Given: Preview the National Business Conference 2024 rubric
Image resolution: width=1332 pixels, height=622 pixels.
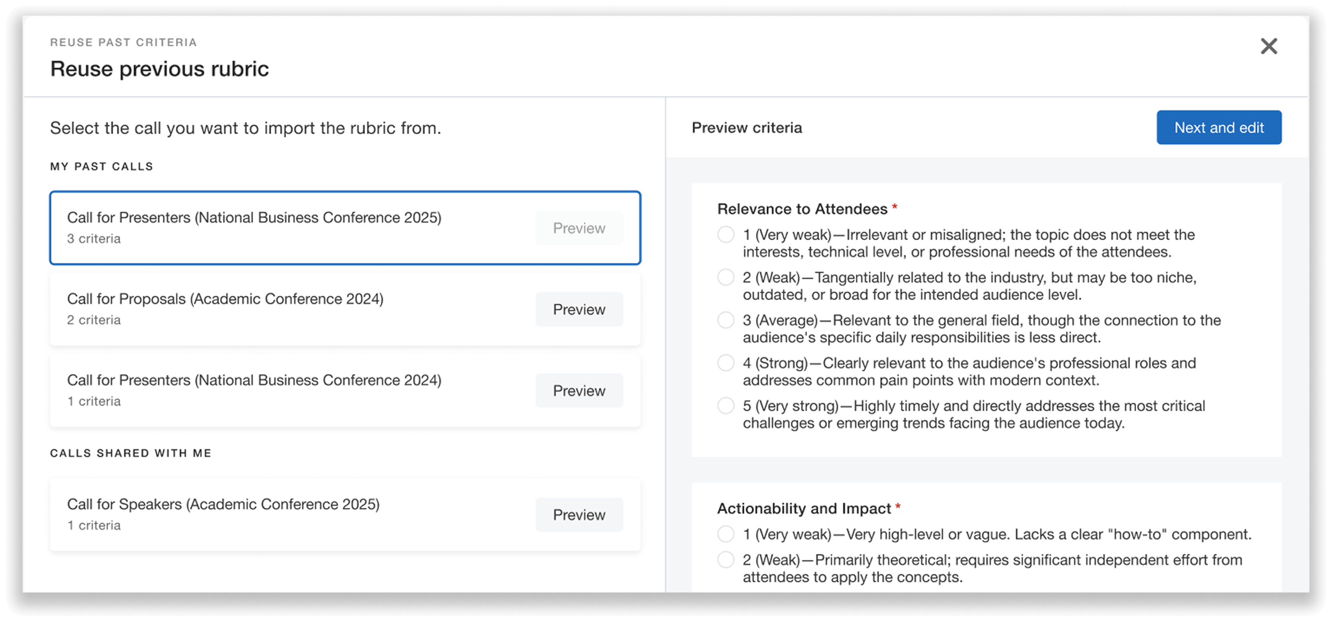Looking at the screenshot, I should 579,390.
